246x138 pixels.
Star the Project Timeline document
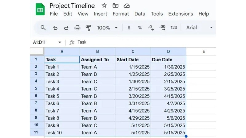(104, 6)
